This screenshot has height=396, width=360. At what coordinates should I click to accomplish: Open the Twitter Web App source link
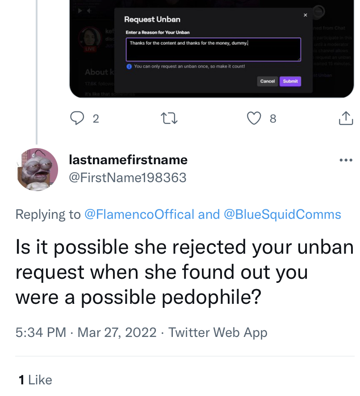[218, 332]
